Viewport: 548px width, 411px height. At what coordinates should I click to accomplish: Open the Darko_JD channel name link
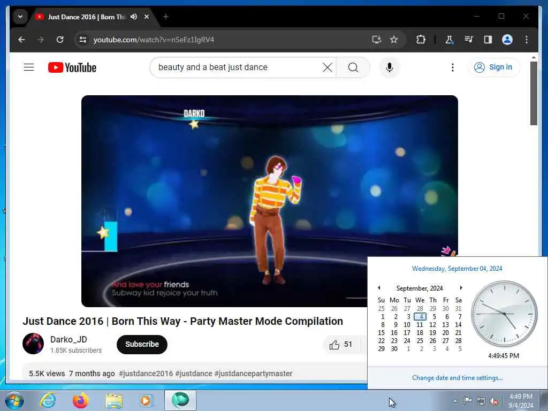point(68,339)
